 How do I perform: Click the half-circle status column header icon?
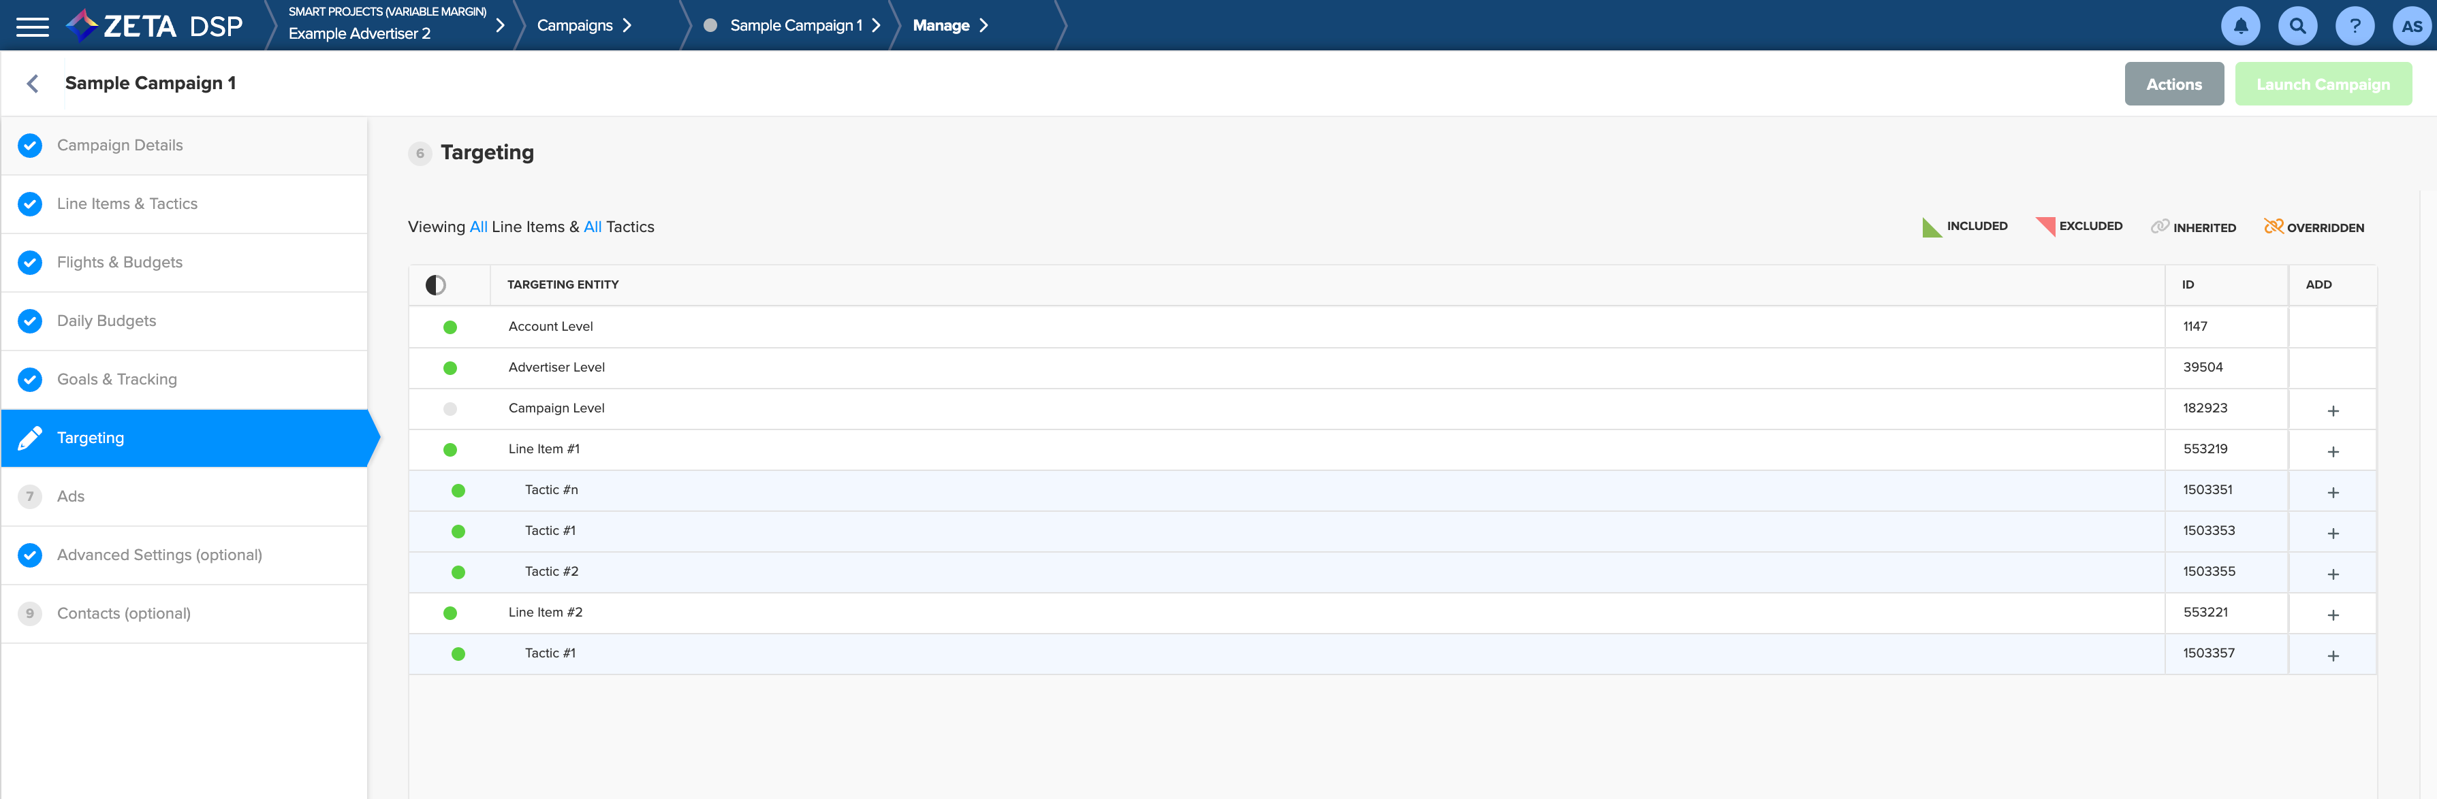(435, 286)
